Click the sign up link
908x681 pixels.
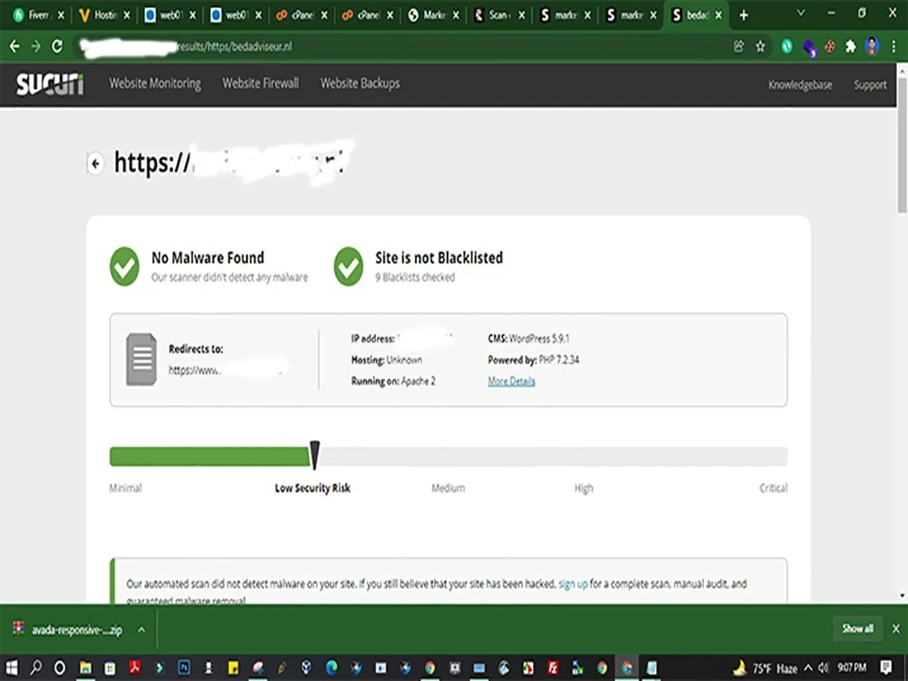[x=573, y=584]
